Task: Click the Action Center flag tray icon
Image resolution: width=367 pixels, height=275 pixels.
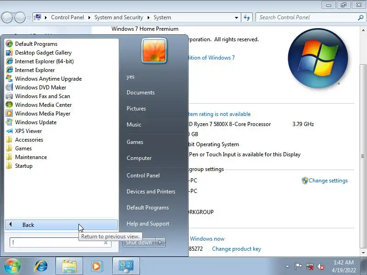Action: pyautogui.click(x=298, y=266)
